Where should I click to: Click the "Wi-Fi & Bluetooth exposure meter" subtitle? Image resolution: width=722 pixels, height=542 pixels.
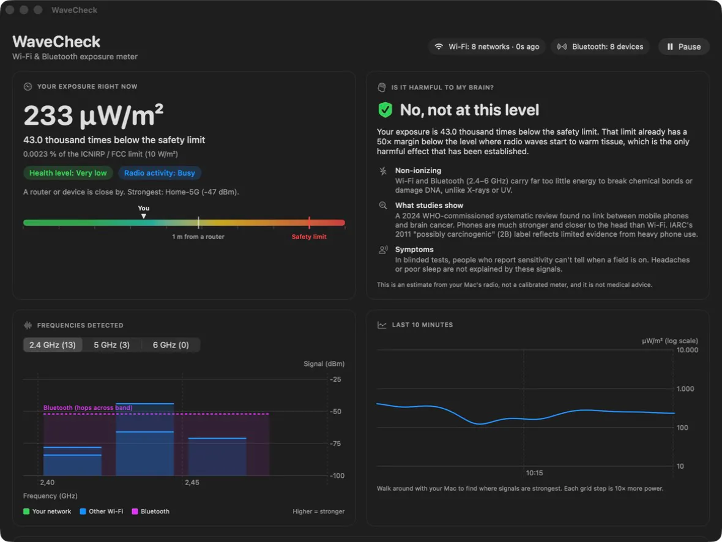click(x=75, y=57)
